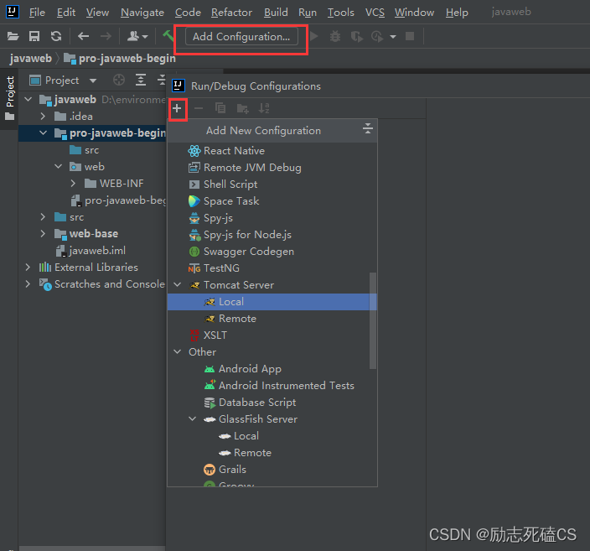Image resolution: width=590 pixels, height=551 pixels.
Task: Click the Synchronize refresh toolbar icon
Action: [x=56, y=36]
